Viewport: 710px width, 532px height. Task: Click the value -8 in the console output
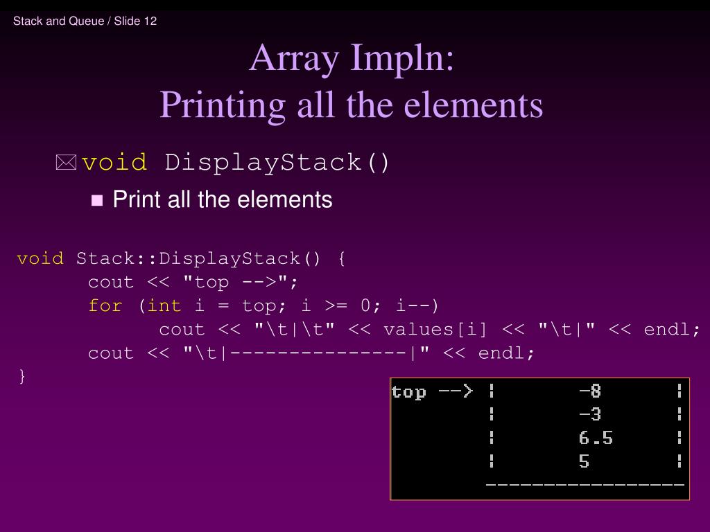coord(590,391)
